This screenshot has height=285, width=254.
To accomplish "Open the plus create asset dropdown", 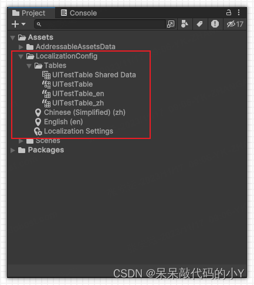I will coord(18,24).
